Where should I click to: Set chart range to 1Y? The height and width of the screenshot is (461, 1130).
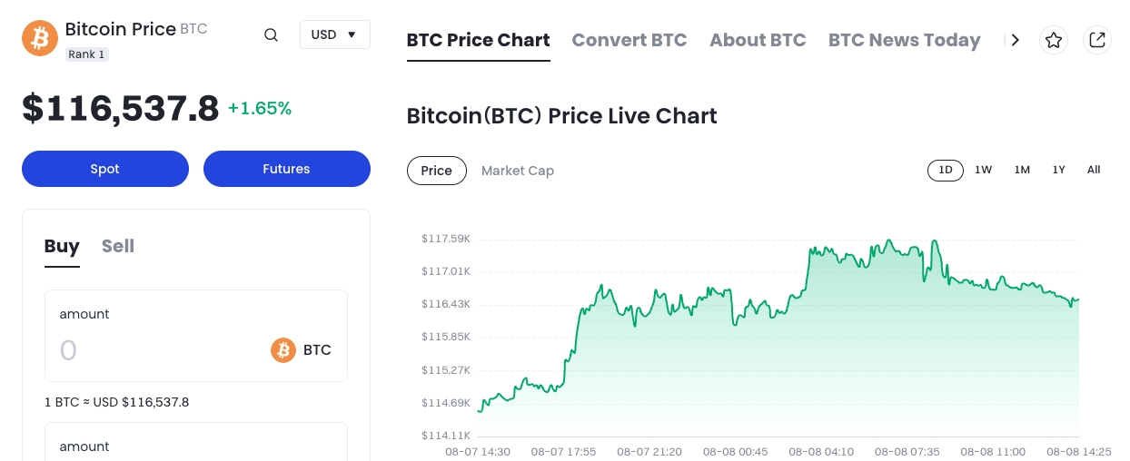coord(1058,170)
